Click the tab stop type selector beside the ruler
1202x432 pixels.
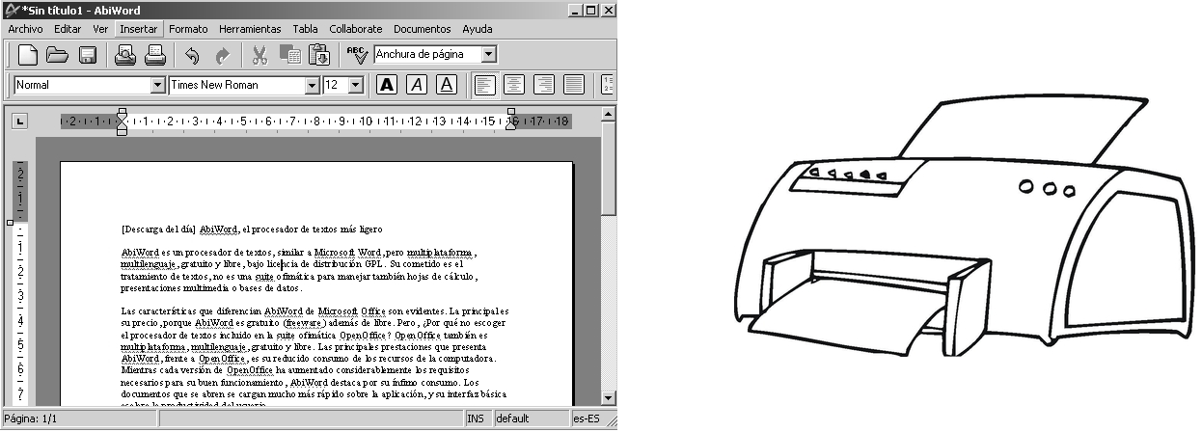click(20, 121)
